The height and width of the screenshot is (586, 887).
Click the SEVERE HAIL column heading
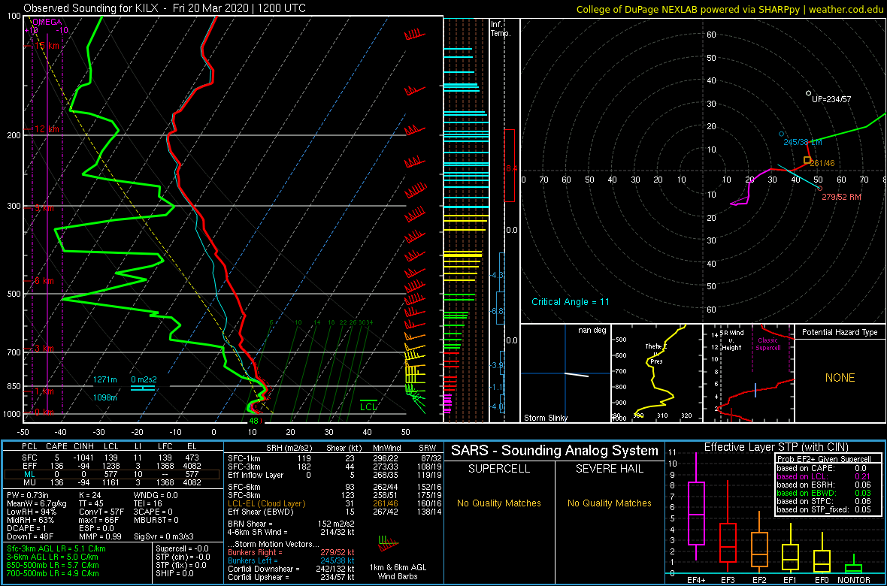click(610, 470)
